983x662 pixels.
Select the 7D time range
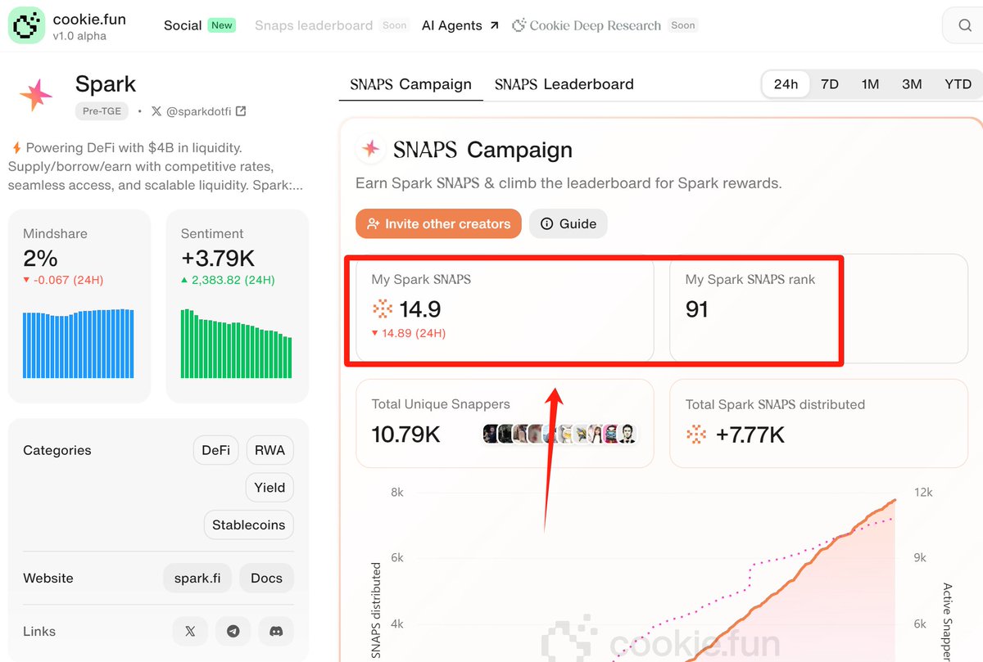[x=830, y=84]
